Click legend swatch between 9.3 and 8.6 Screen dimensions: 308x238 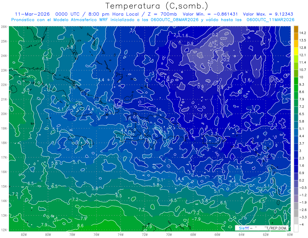coord(296,88)
